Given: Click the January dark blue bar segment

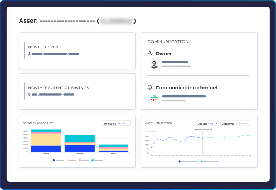Looking at the screenshot, I should pyautogui.click(x=46, y=149).
